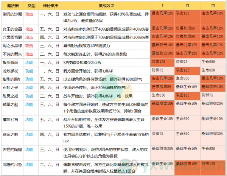Click '攻击125' in the 倒流的沙漏 row

(x=183, y=13)
